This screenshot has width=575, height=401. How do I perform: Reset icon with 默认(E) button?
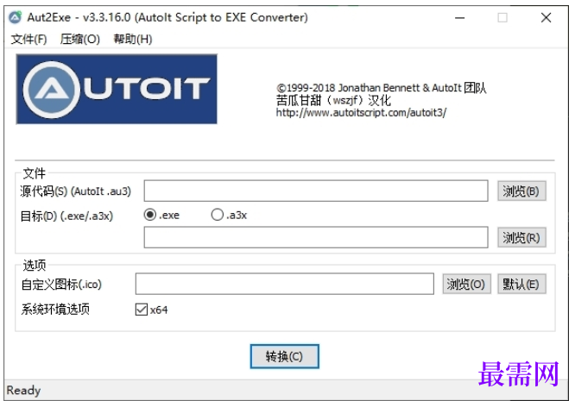click(x=521, y=285)
